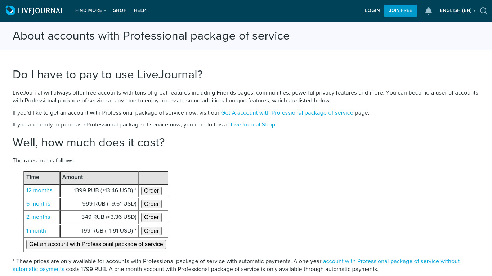Screen dimensions: 492x276
Task: Click the 12 months link
Action: (x=39, y=190)
